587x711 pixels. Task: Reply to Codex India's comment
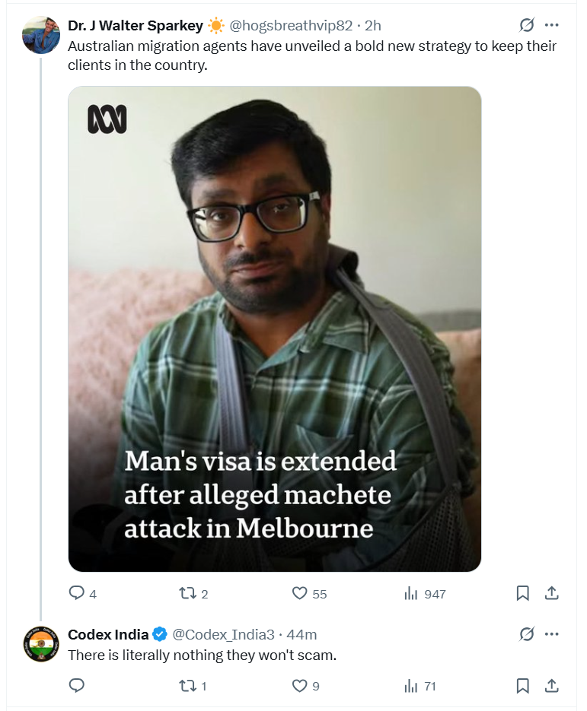[77, 686]
